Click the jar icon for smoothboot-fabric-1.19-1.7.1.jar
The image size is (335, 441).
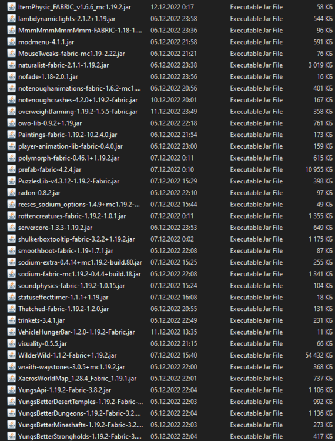pyautogui.click(x=11, y=250)
